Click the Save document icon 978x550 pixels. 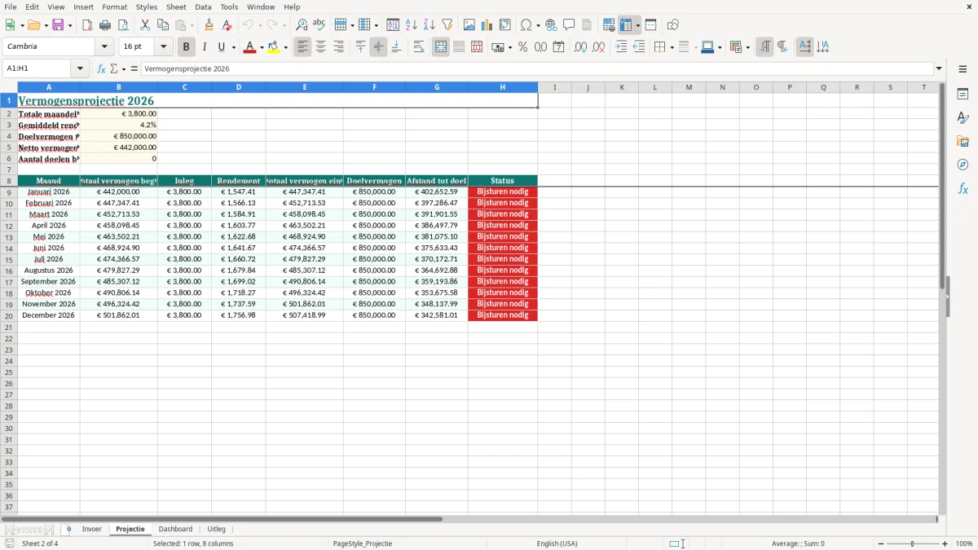[x=58, y=25]
